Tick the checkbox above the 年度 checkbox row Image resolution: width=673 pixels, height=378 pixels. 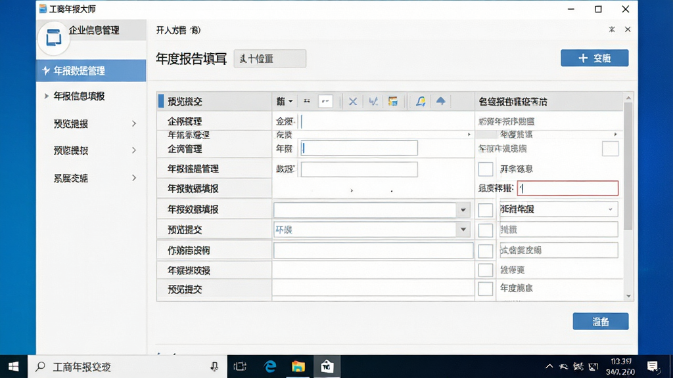tap(486, 270)
